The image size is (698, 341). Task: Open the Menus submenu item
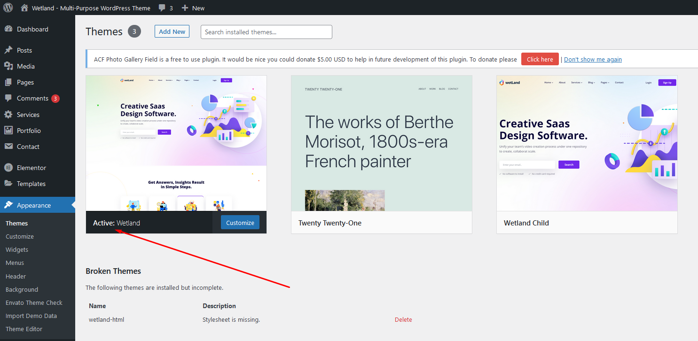tap(15, 263)
